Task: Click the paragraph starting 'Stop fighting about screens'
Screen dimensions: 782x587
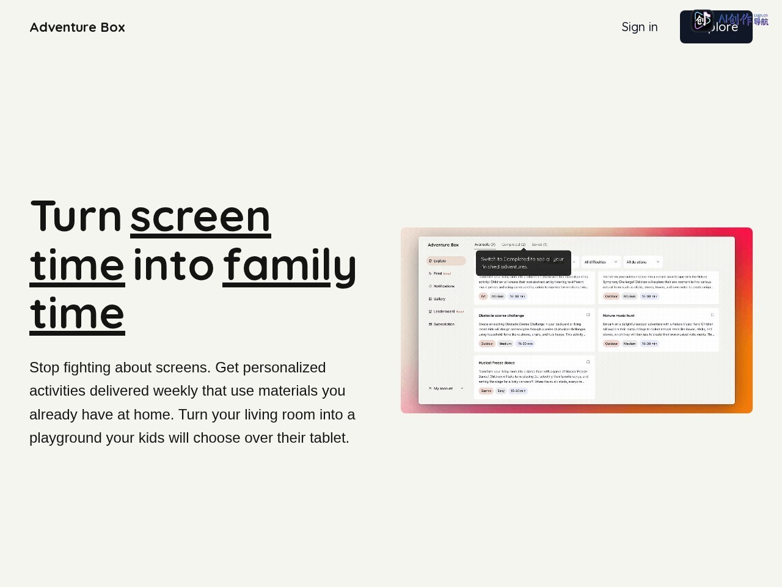Action: coord(193,402)
